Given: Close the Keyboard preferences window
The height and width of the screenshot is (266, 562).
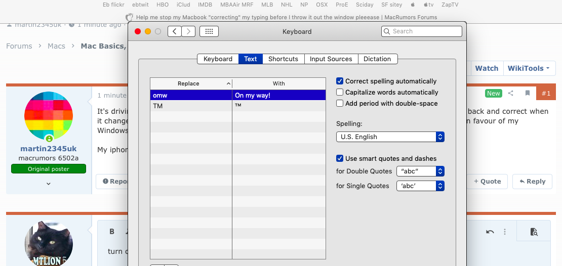Looking at the screenshot, I should [138, 31].
